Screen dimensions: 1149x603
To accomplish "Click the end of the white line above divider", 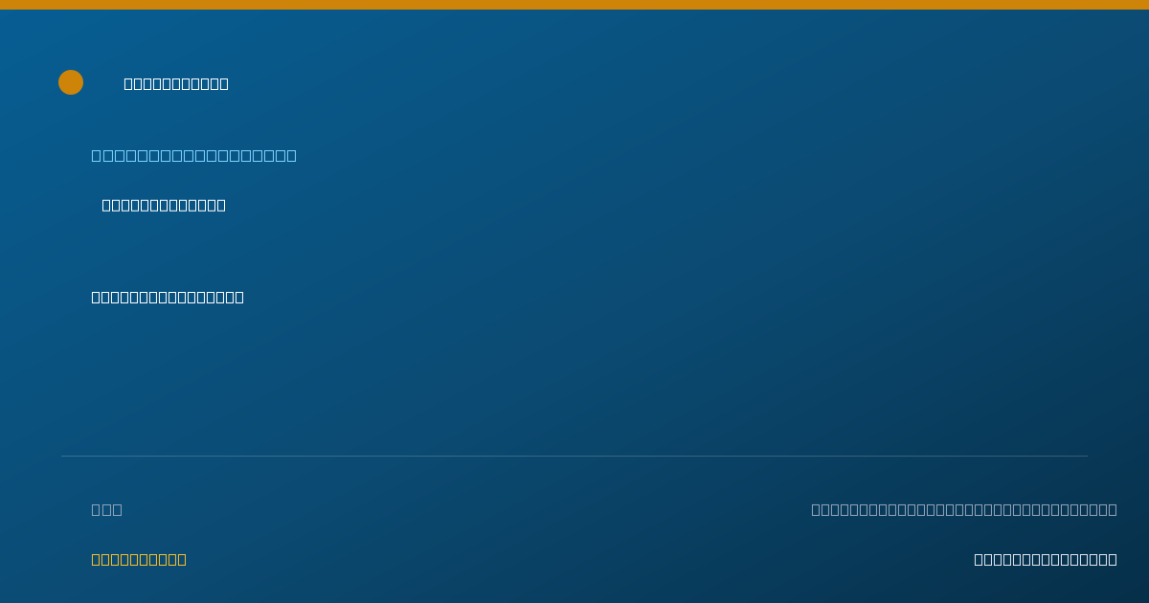I will (239, 297).
